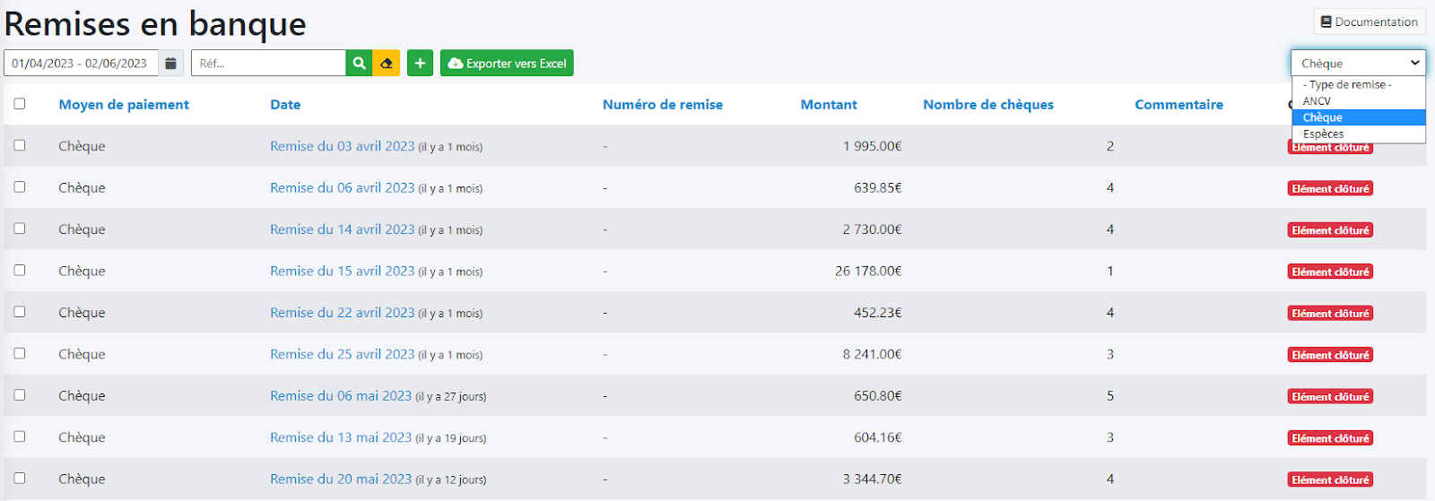Click the date range input field
This screenshot has width=1435, height=501.
click(81, 64)
